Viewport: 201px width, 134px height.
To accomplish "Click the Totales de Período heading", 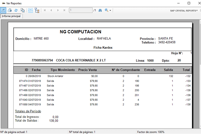I will click(x=28, y=111).
